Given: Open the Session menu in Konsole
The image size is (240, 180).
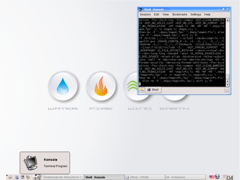Looking at the screenshot, I should click(145, 14).
